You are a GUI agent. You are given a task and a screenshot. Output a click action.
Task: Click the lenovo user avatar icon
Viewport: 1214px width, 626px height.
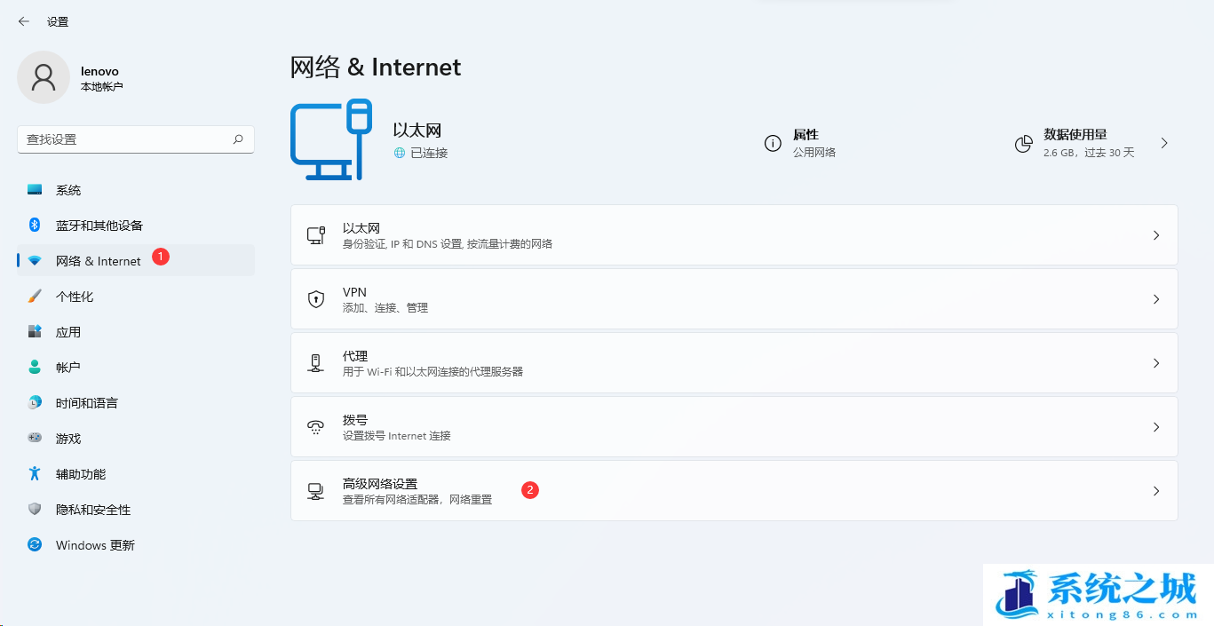coord(43,77)
